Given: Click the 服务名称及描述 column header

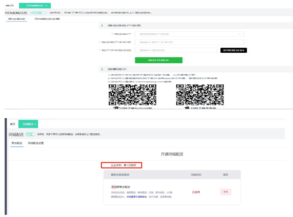Looking at the screenshot, I should [120, 175].
